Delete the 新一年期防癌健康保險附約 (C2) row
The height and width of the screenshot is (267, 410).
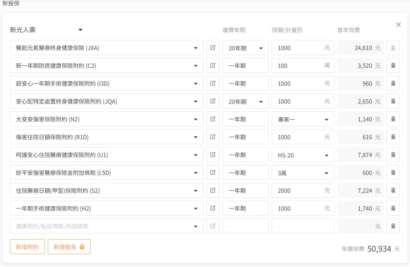tap(393, 66)
